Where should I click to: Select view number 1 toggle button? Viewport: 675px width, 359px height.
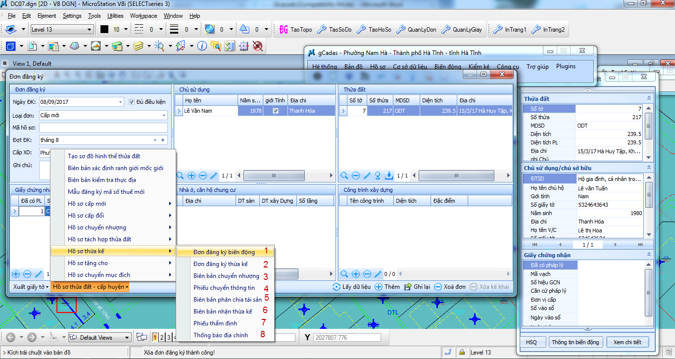(155, 338)
